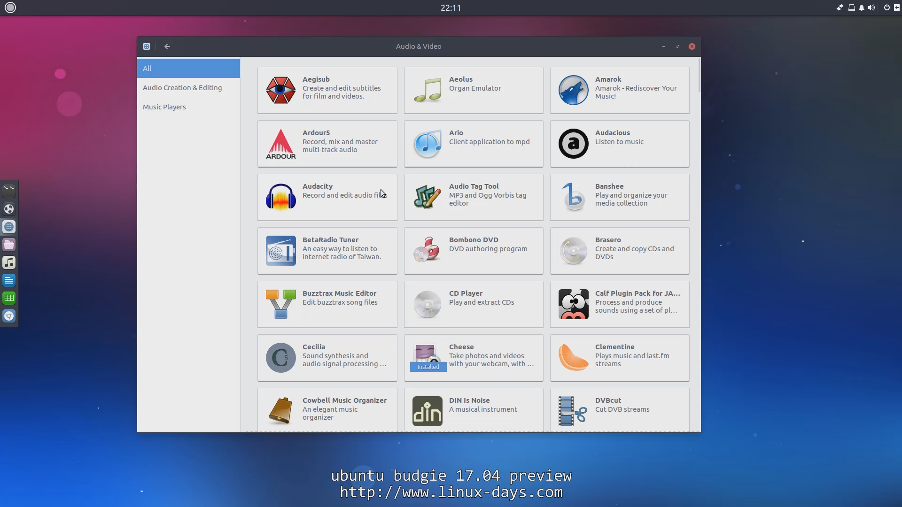Open the Ardour5 app title

click(x=316, y=133)
